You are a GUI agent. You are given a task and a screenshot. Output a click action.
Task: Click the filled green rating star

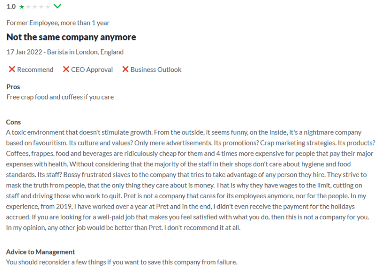pyautogui.click(x=22, y=7)
